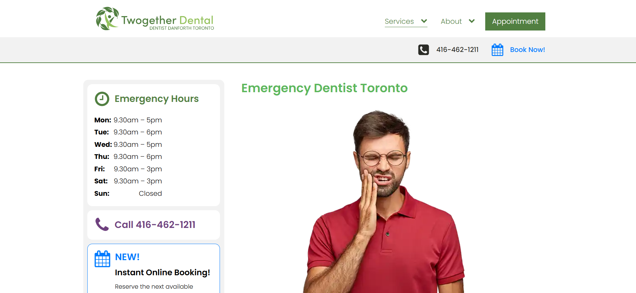
Task: Click the photo of man with toothache
Action: pyautogui.click(x=383, y=201)
